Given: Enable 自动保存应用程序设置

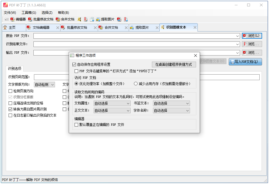Looking at the screenshot, I should [74, 65].
